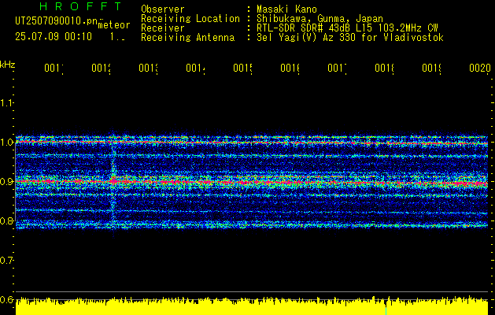Click the observer name Masaki Kano
The width and height of the screenshot is (495, 315).
pyautogui.click(x=286, y=9)
